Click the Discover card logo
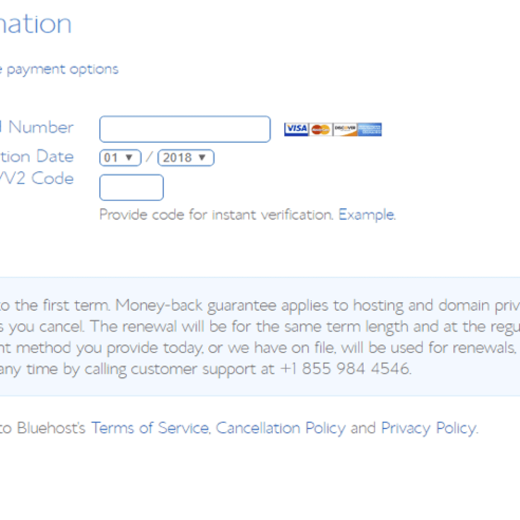 (x=345, y=129)
